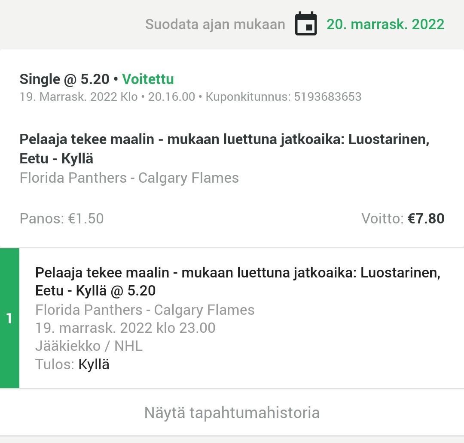Image resolution: width=464 pixels, height=443 pixels.
Task: Click the Kuponkitunnus 5193683653 number
Action: pyautogui.click(x=327, y=97)
